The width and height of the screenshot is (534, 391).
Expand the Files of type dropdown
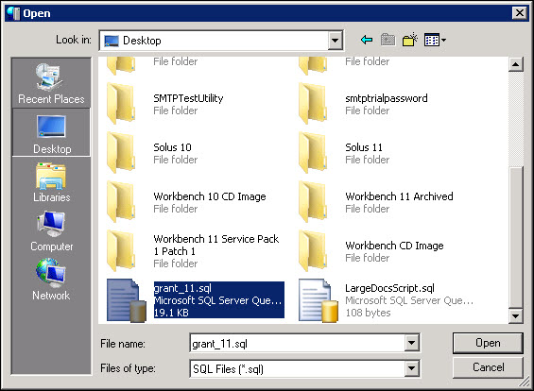pos(411,368)
